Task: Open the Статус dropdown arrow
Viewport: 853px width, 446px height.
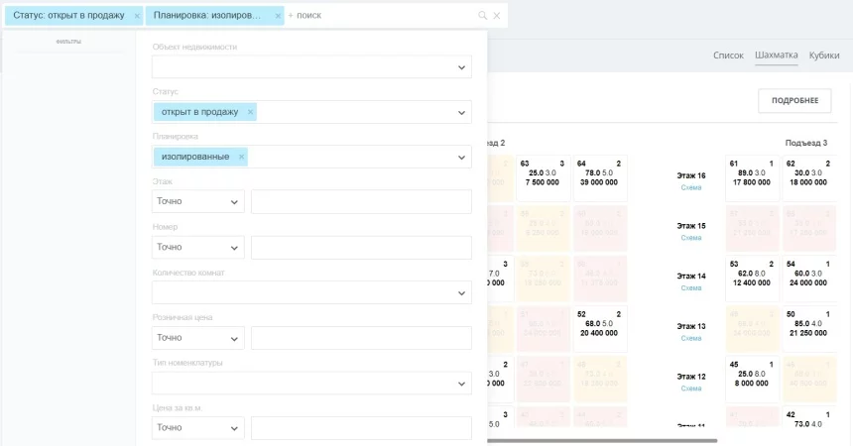Action: click(461, 113)
